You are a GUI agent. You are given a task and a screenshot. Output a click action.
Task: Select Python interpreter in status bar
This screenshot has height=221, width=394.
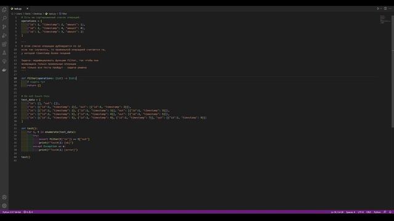coord(12,212)
